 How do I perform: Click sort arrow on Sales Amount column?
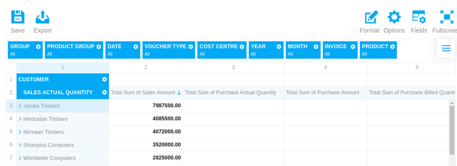pos(179,93)
